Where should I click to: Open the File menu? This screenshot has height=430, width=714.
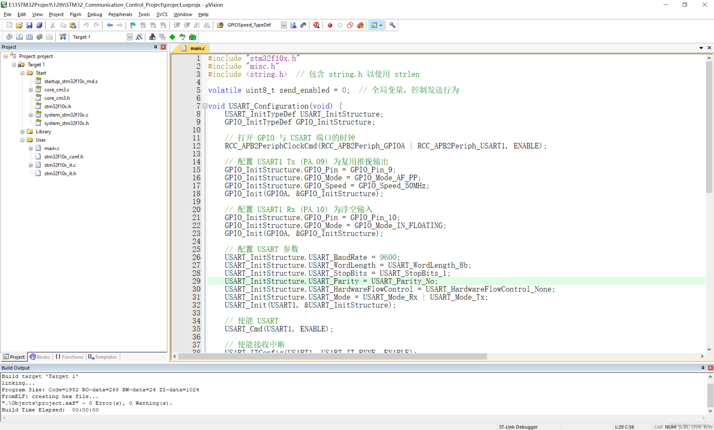coord(8,14)
